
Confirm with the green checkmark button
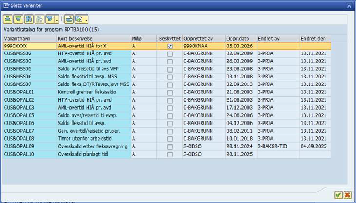coord(338,195)
